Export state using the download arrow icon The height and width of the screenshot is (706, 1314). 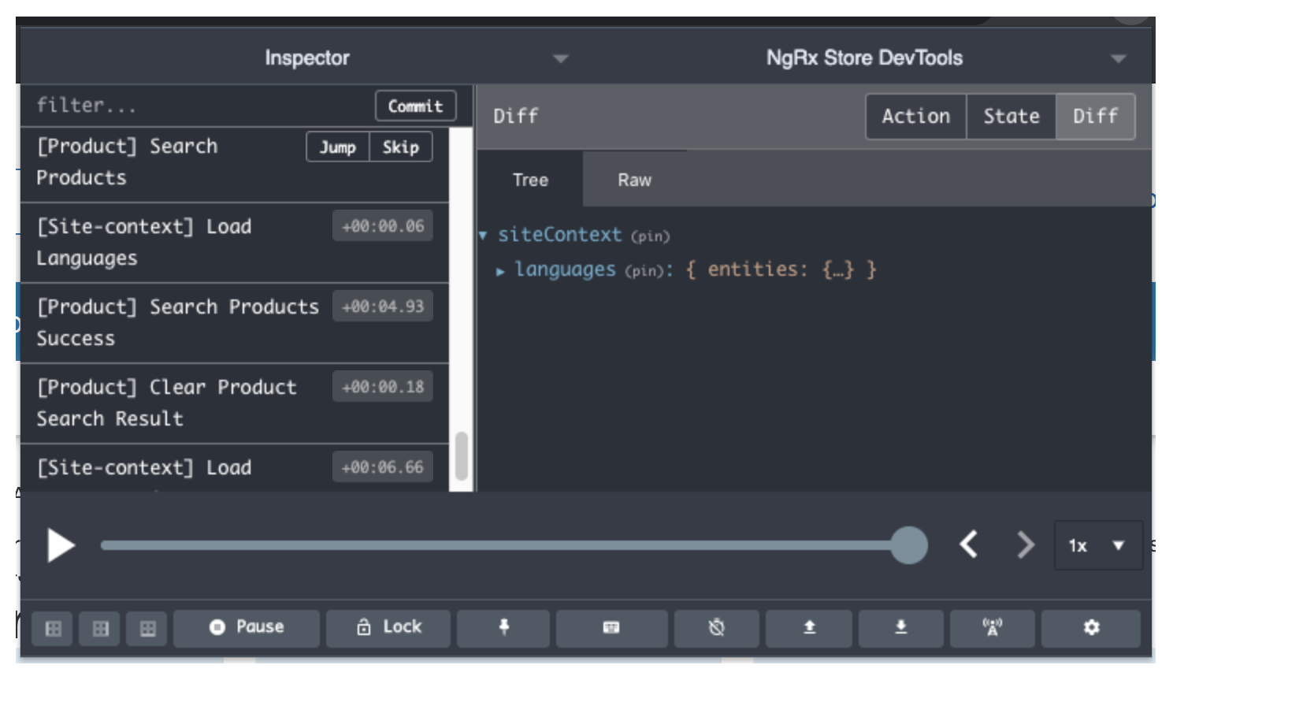(901, 628)
